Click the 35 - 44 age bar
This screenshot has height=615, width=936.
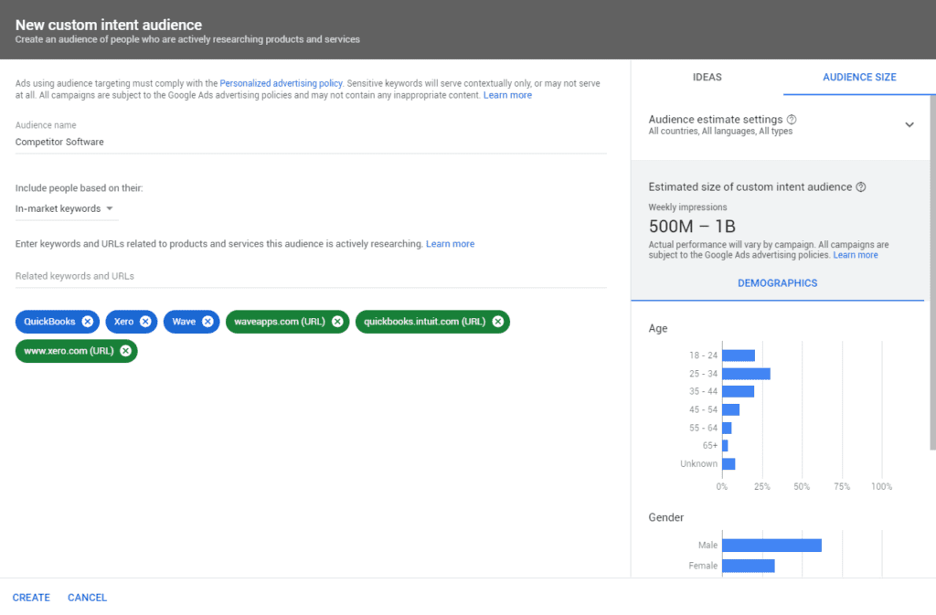(739, 391)
